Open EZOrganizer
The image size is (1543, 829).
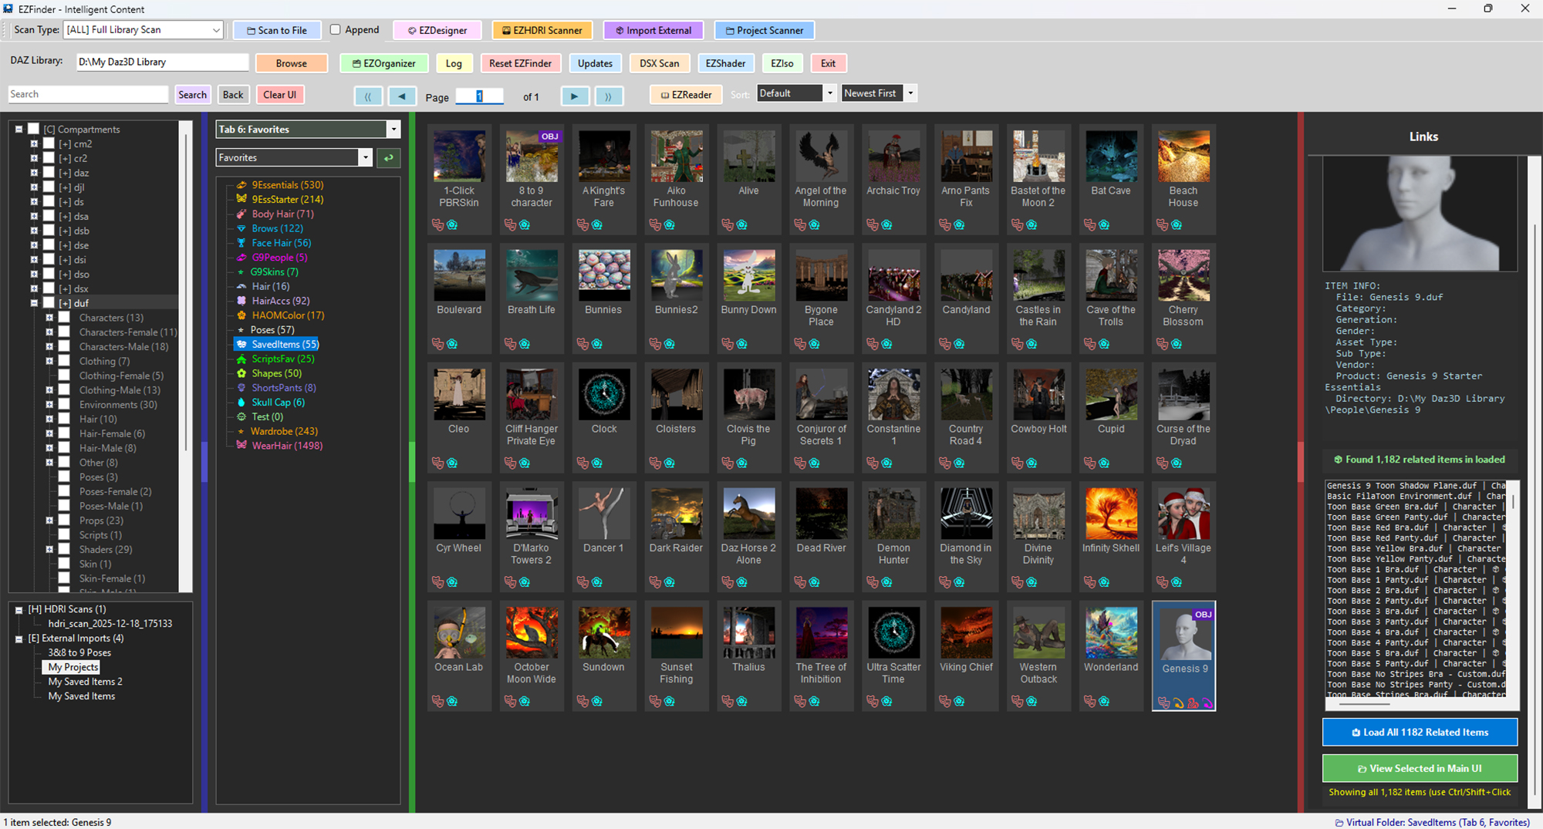383,63
